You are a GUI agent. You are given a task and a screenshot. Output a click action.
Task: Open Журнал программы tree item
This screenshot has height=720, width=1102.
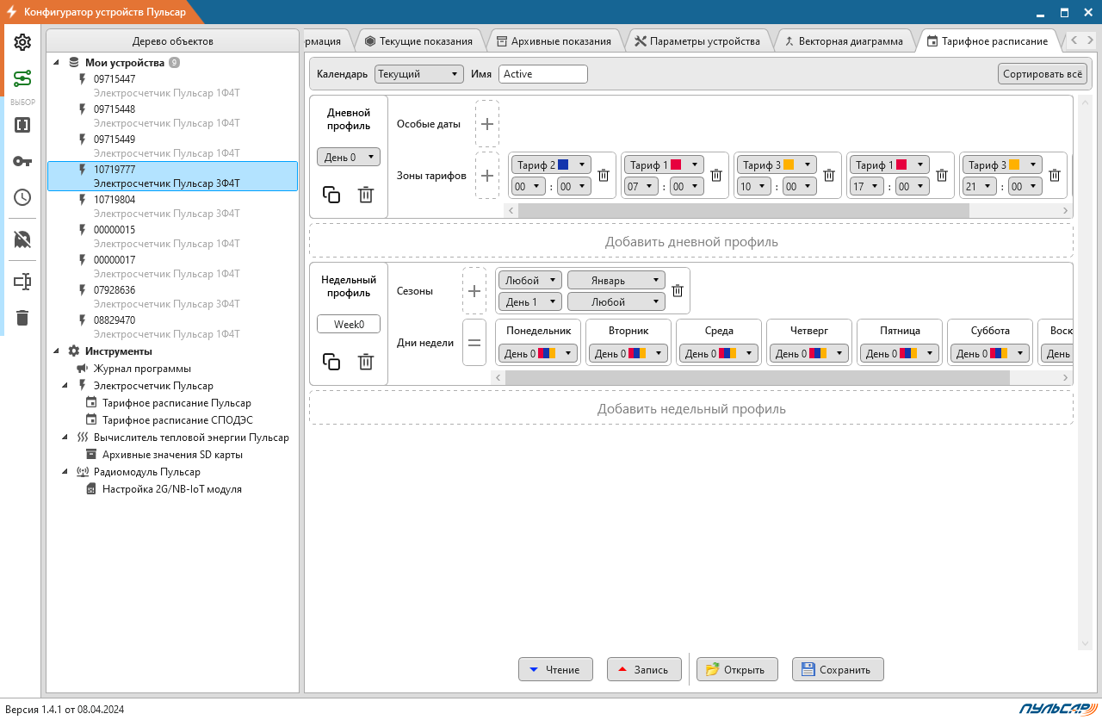coord(142,369)
